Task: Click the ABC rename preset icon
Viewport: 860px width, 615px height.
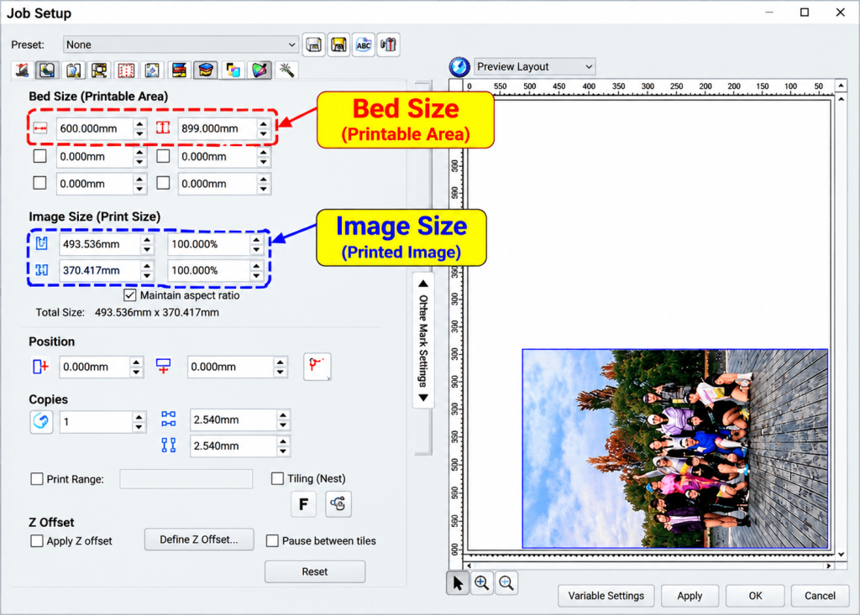Action: pyautogui.click(x=364, y=45)
